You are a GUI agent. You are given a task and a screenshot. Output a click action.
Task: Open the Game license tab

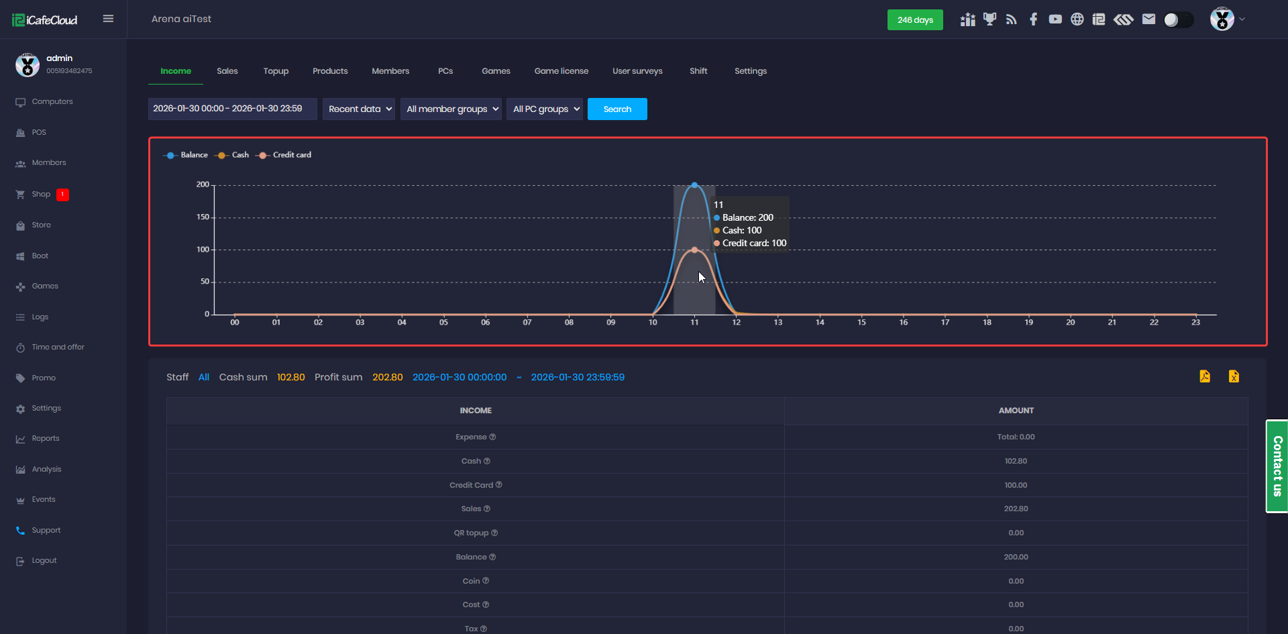click(x=561, y=71)
